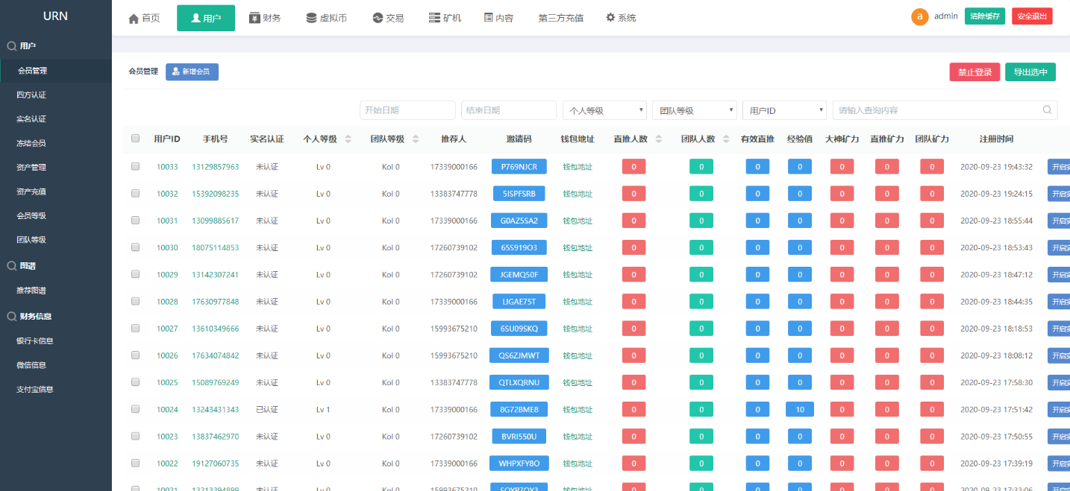This screenshot has width=1070, height=491.
Task: Open the 个人等级 filter dropdown
Action: point(604,110)
